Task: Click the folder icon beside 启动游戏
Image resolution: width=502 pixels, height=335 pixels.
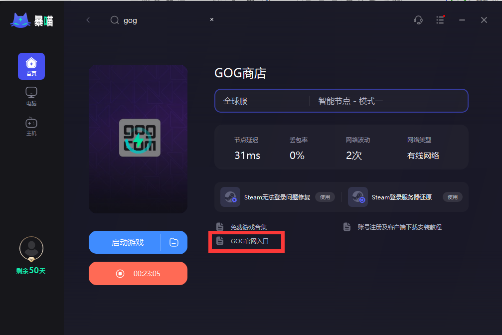Action: tap(173, 242)
